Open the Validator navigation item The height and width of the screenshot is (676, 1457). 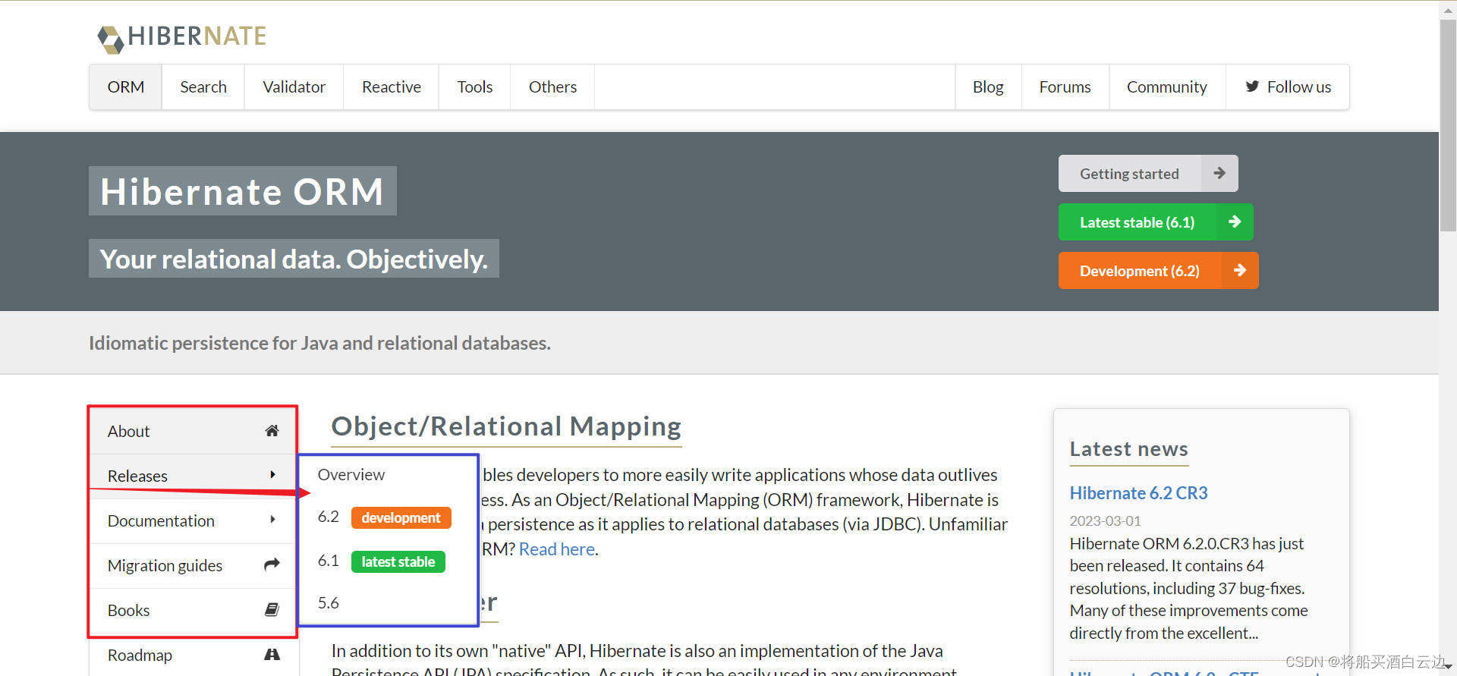pos(294,87)
